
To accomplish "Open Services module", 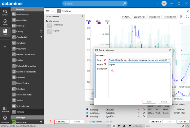I will pos(27,100).
